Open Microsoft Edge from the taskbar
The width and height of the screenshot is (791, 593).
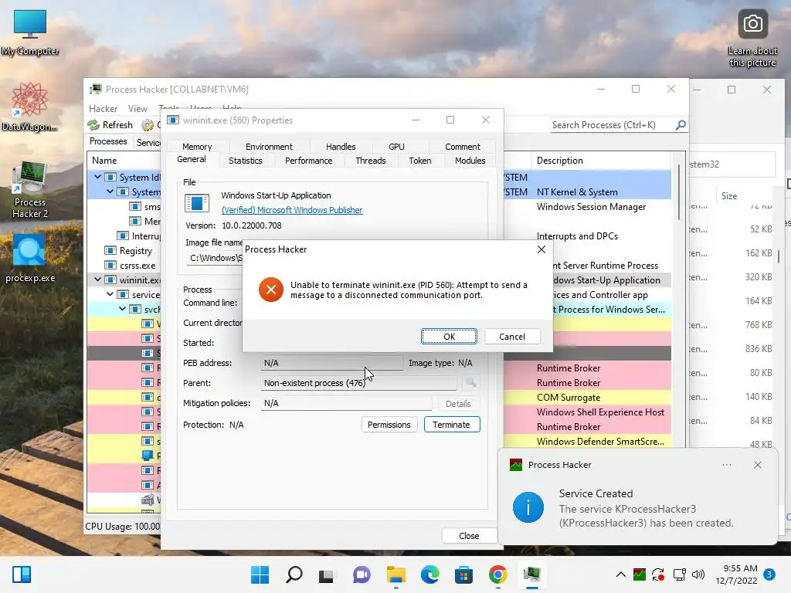point(429,574)
